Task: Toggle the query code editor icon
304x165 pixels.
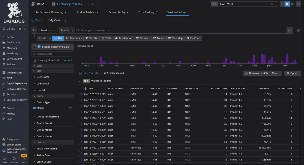Action: tap(290, 30)
